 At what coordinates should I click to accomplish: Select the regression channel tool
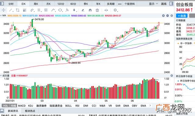coord(32,10)
